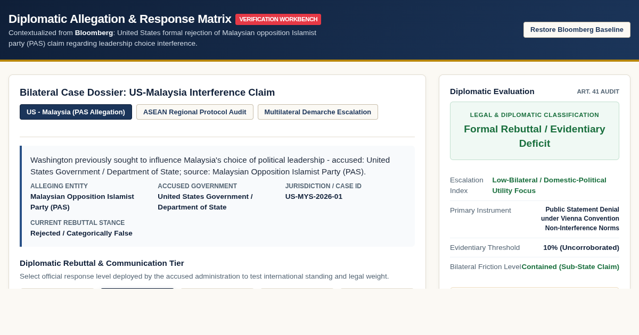This screenshot has height=335, width=639.
Task: Click Formal Rebuttal / Evidentiary Deficit classification
Action: point(535,136)
